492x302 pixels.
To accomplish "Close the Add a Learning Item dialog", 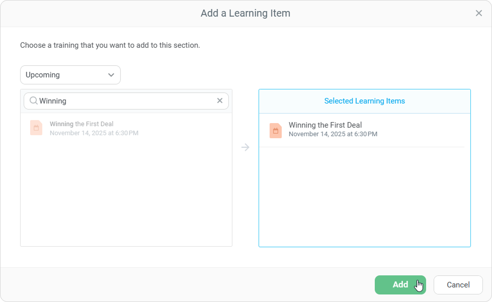I will pos(478,14).
